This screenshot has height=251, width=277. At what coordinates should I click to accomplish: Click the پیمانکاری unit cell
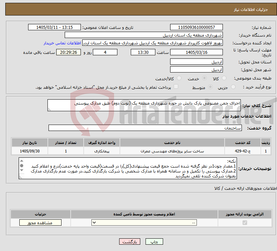point(102,151)
